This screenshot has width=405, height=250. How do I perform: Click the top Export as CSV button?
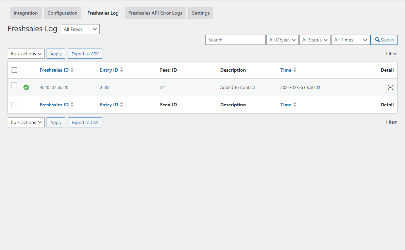(85, 54)
